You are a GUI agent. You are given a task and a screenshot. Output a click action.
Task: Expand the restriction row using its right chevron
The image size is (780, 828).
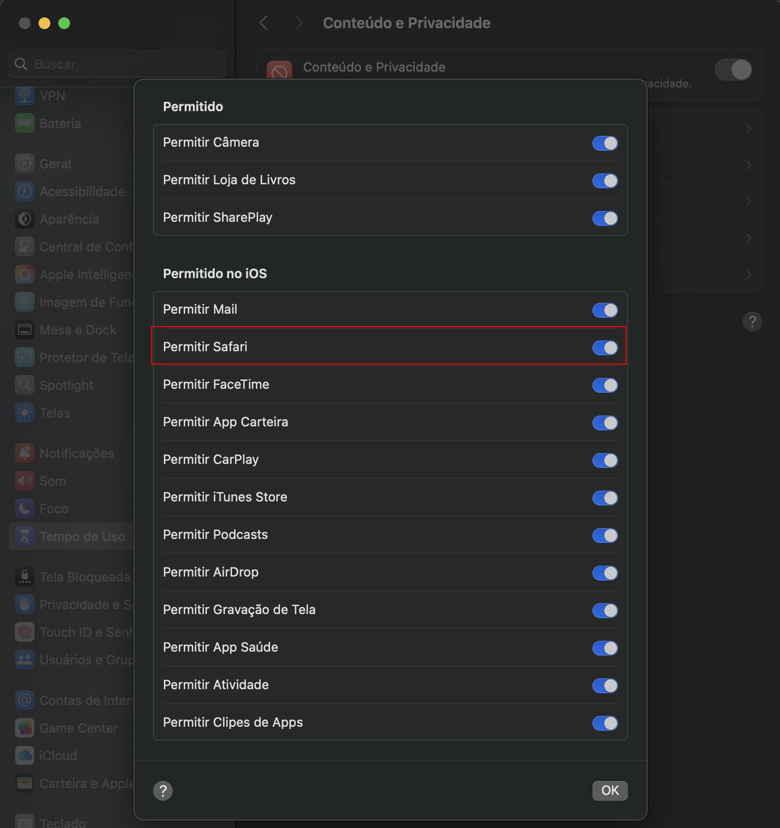[x=749, y=128]
